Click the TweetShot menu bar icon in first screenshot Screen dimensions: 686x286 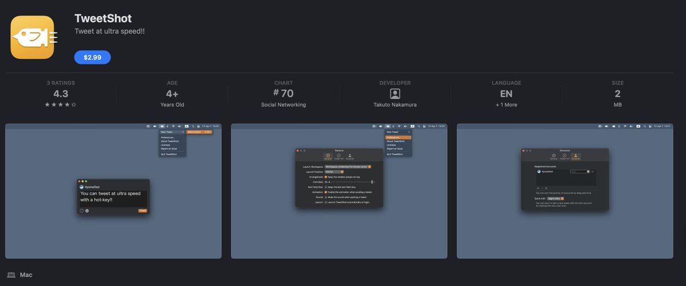click(162, 126)
